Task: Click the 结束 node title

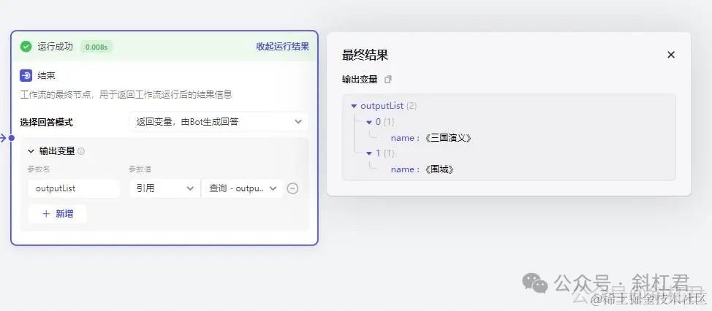Action: (x=46, y=75)
